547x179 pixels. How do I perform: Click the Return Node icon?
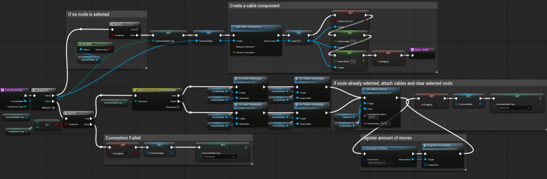pos(412,50)
